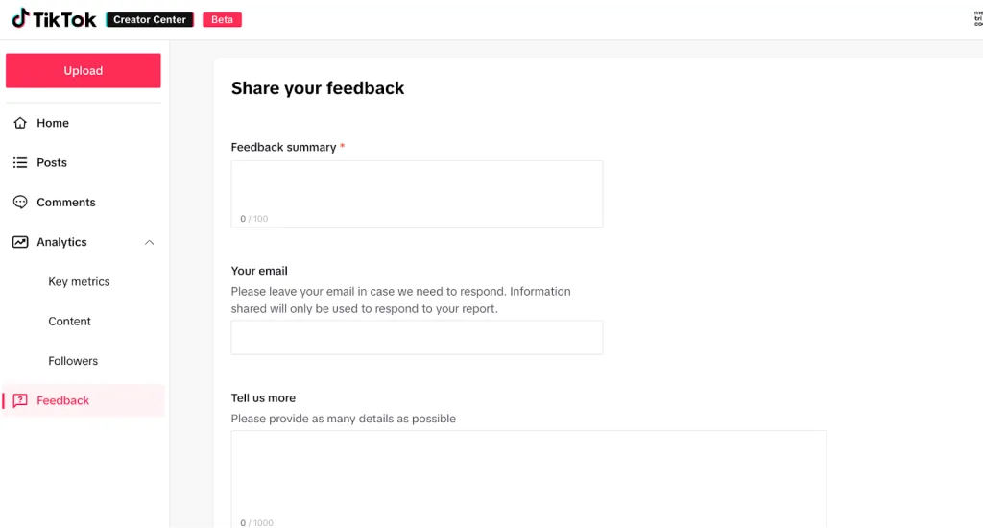
Task: Select the Feedback sidebar link
Action: [x=84, y=400]
